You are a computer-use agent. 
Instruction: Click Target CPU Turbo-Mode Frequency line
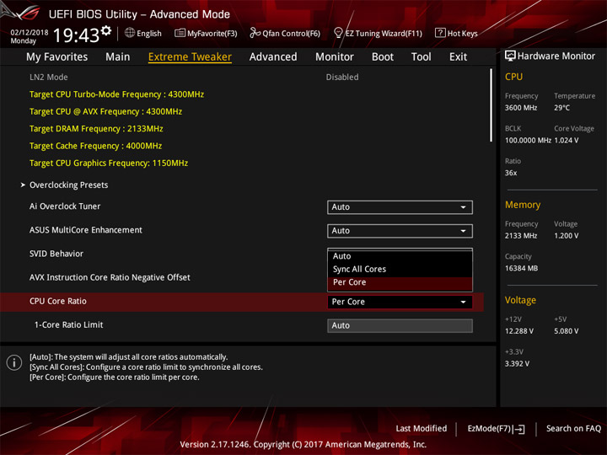116,94
